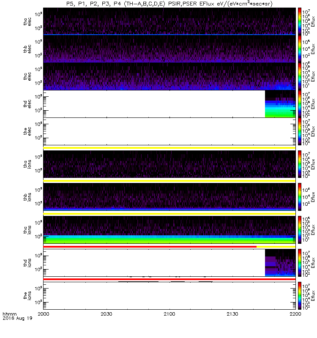Click the plot title starting with P5, P1, P2
The width and height of the screenshot is (317, 338).
pyautogui.click(x=169, y=4)
